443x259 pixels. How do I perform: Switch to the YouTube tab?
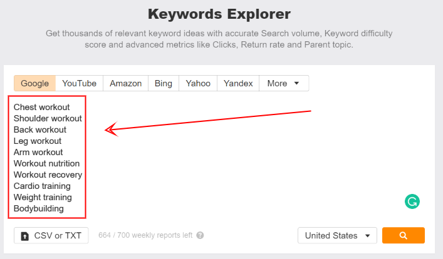(79, 83)
